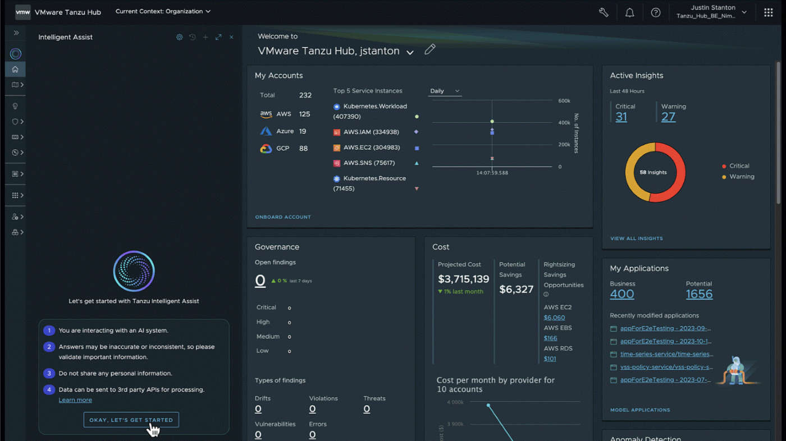
Task: Go to Home in left sidebar
Action: point(15,70)
